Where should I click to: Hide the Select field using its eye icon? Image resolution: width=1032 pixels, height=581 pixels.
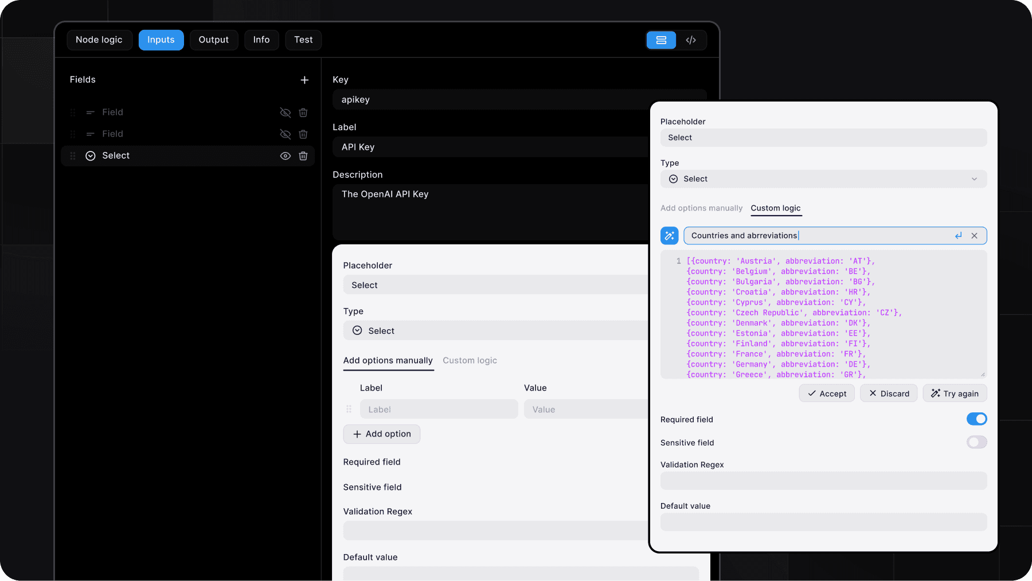coord(285,156)
